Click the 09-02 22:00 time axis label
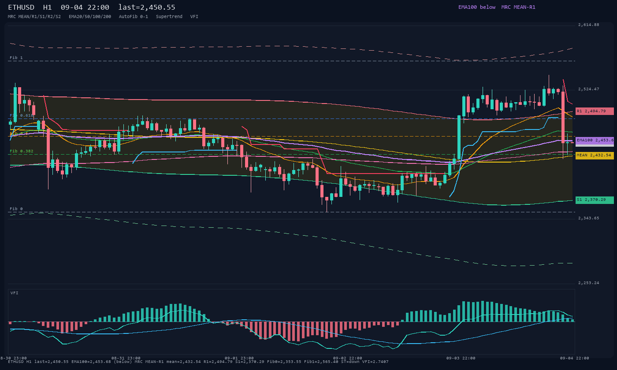This screenshot has height=370, width=617. 348,358
